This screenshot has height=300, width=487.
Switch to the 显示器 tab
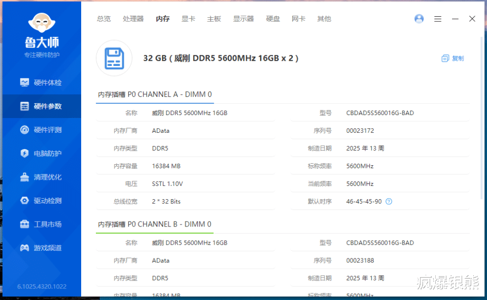click(x=243, y=19)
